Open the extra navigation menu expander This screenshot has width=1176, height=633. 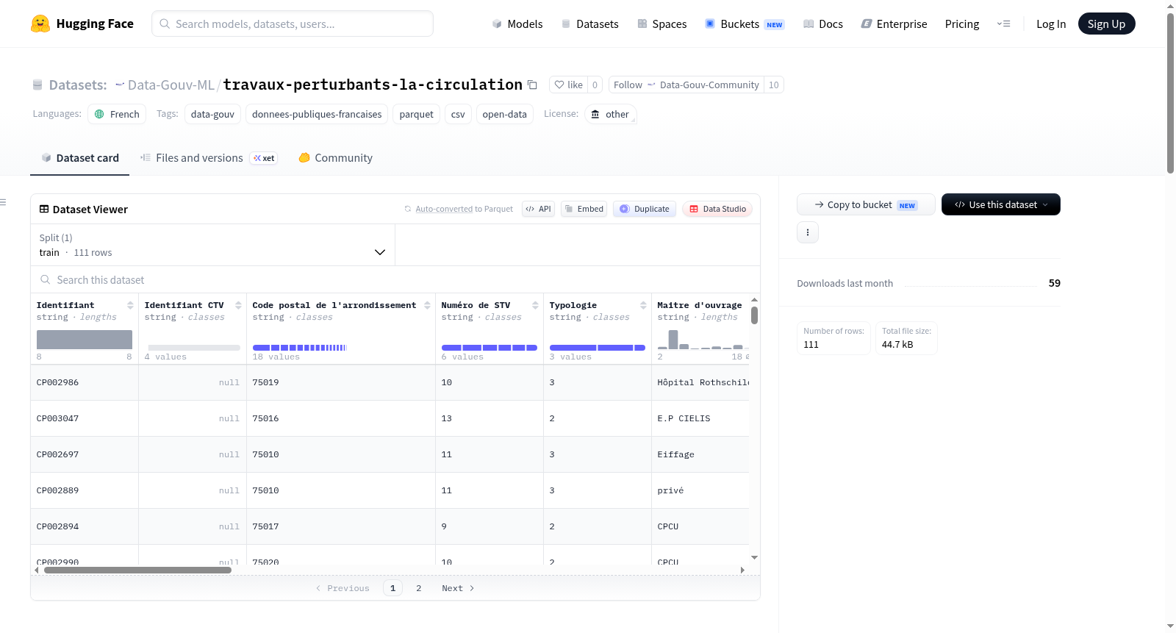[1003, 24]
